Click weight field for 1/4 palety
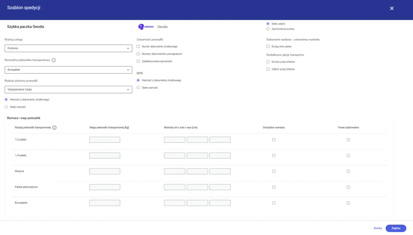413x235 pixels. (105, 156)
